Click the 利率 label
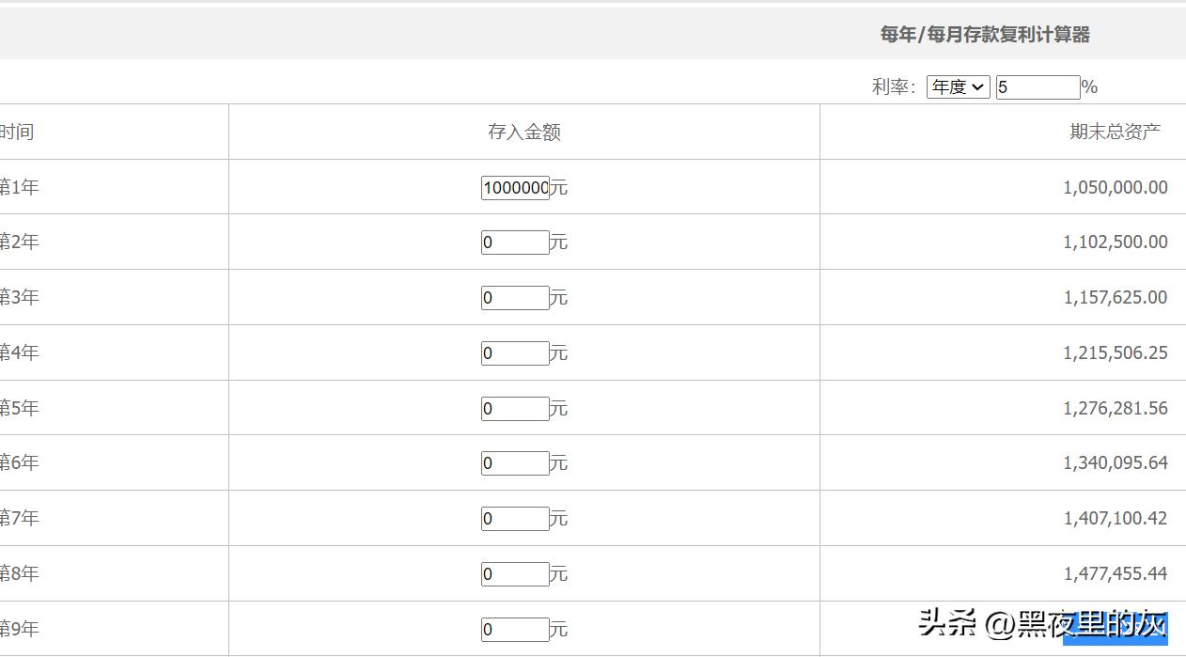This screenshot has height=657, width=1186. click(892, 87)
